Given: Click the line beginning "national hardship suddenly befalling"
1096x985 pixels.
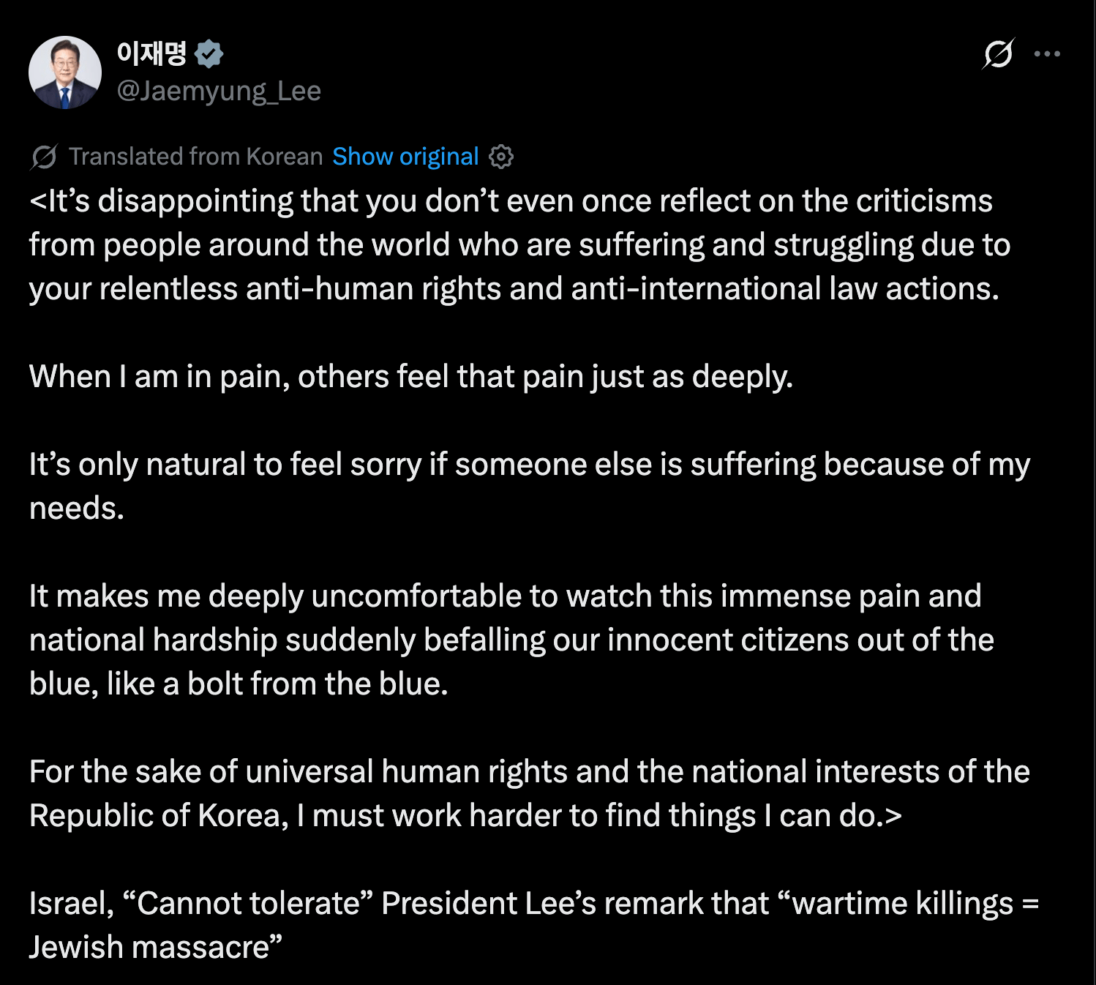Looking at the screenshot, I should click(511, 640).
